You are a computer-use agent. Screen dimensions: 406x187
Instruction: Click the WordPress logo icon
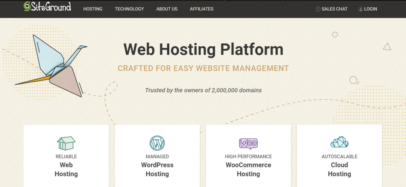tap(157, 143)
